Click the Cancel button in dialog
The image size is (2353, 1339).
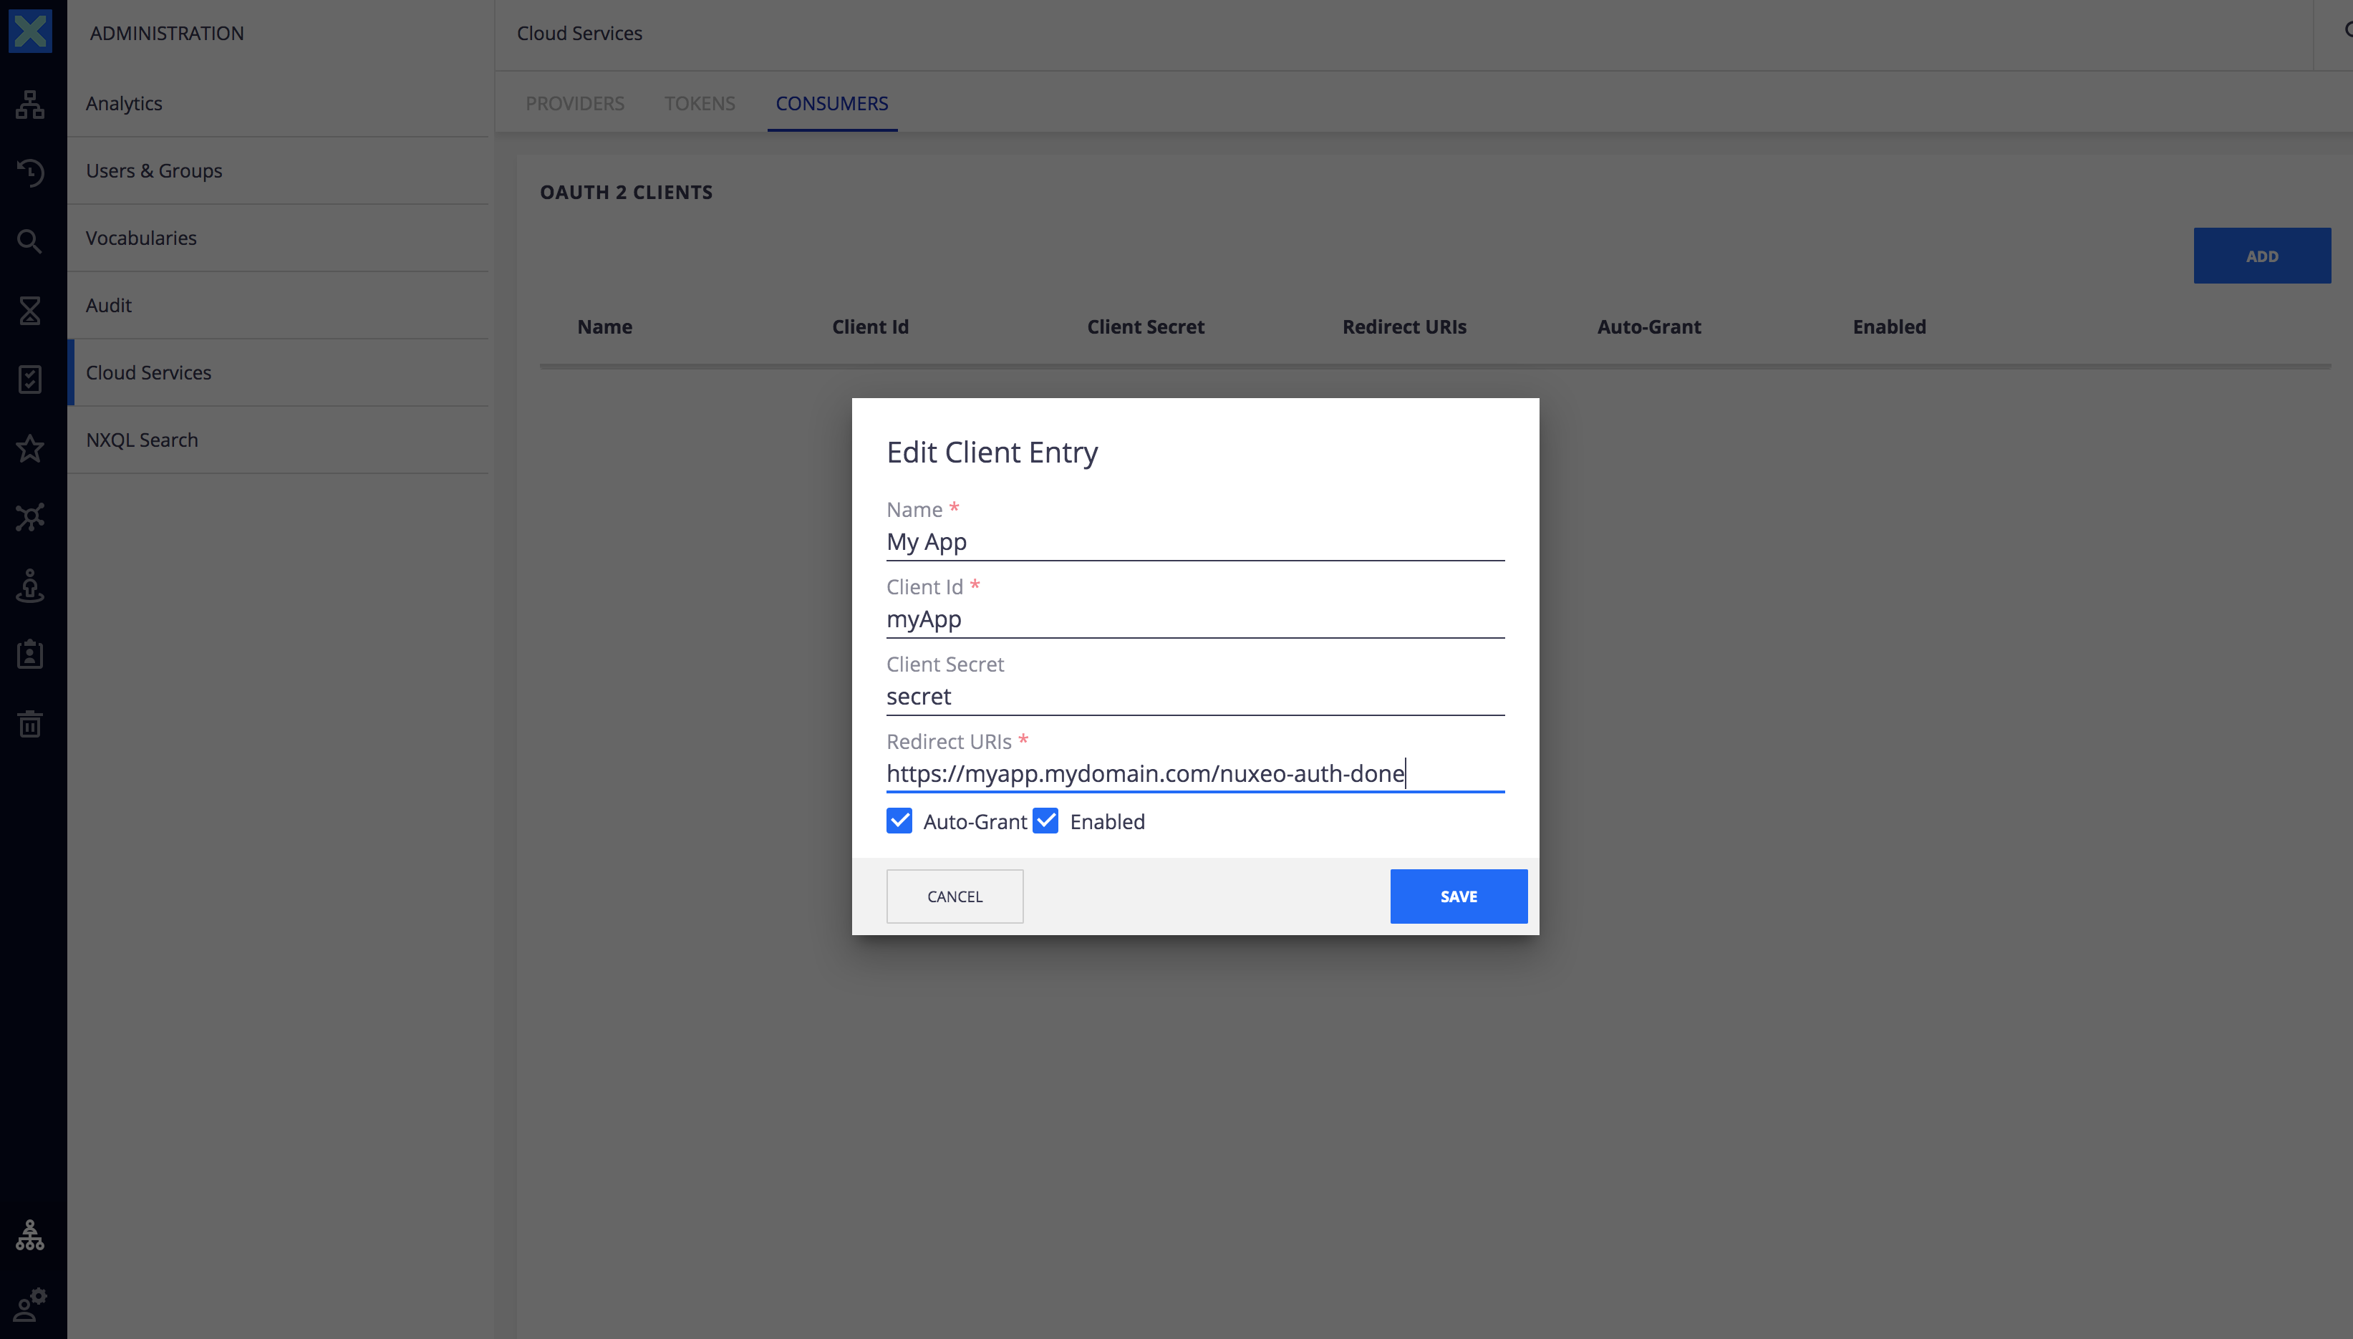[x=955, y=896]
